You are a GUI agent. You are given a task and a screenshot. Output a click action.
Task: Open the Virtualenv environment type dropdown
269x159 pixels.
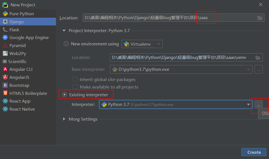[142, 44]
